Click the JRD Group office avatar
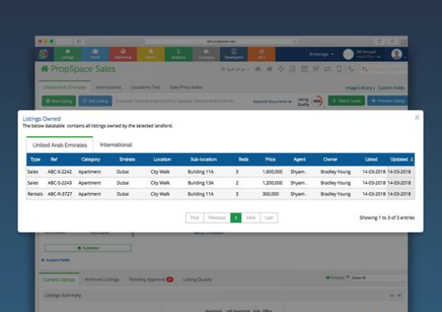The height and width of the screenshot is (312, 442). 348,54
